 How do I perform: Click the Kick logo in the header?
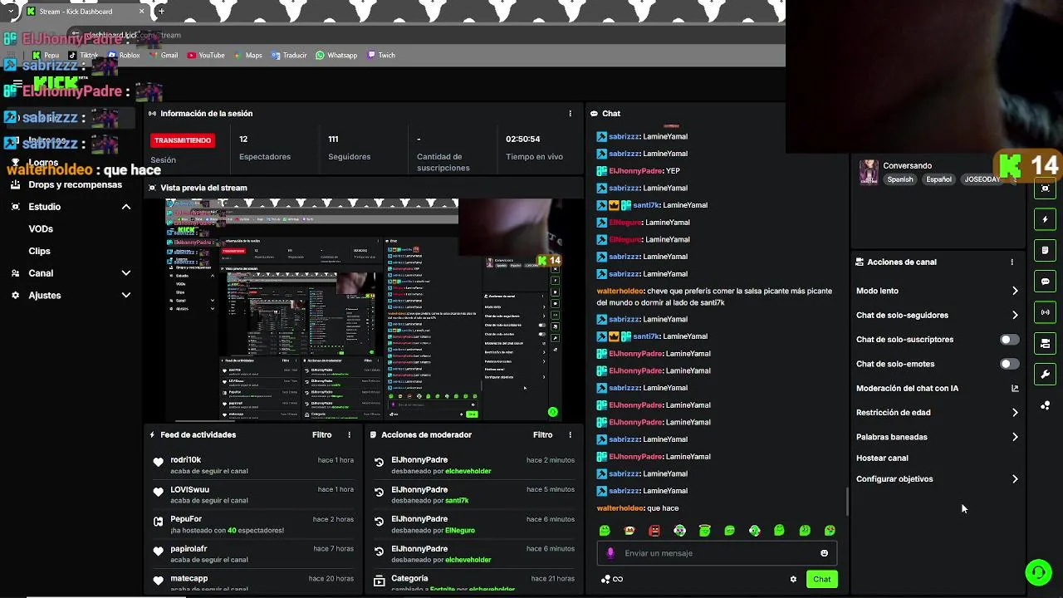(56, 83)
